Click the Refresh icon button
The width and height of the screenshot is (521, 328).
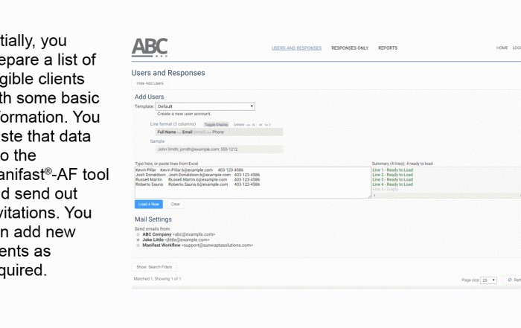pos(512,280)
